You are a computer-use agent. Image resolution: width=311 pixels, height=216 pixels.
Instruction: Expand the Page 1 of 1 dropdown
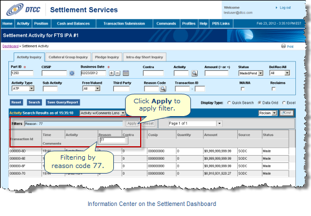[x=195, y=123]
